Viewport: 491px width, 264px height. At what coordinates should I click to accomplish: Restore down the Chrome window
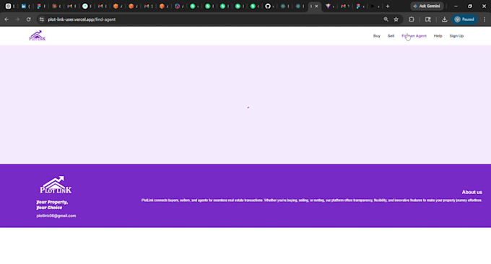click(470, 6)
